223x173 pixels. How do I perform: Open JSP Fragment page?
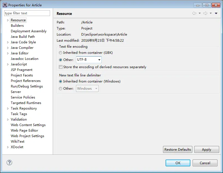click(x=22, y=70)
